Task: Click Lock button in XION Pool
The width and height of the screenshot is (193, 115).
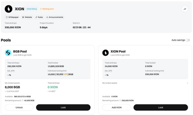Action: coord(161,107)
